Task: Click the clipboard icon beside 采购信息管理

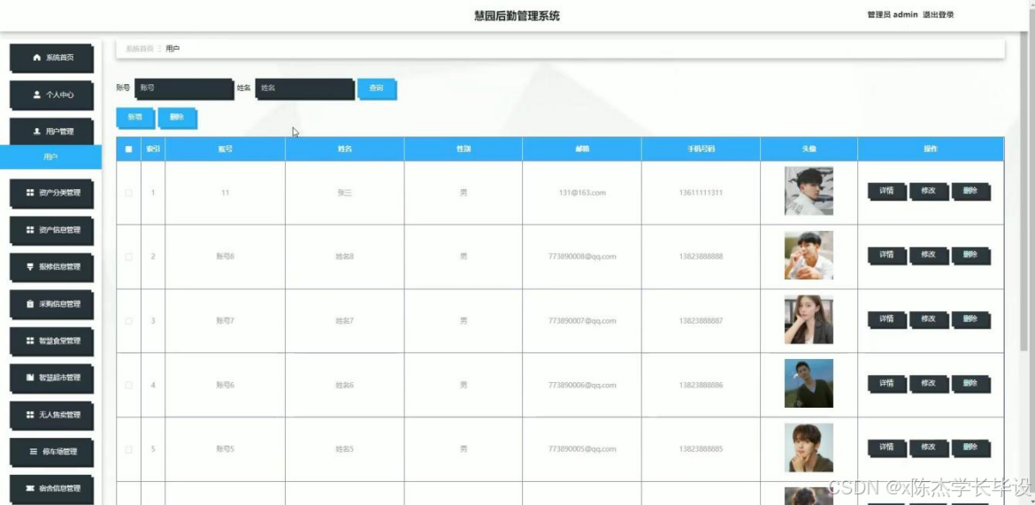Action: (x=30, y=304)
